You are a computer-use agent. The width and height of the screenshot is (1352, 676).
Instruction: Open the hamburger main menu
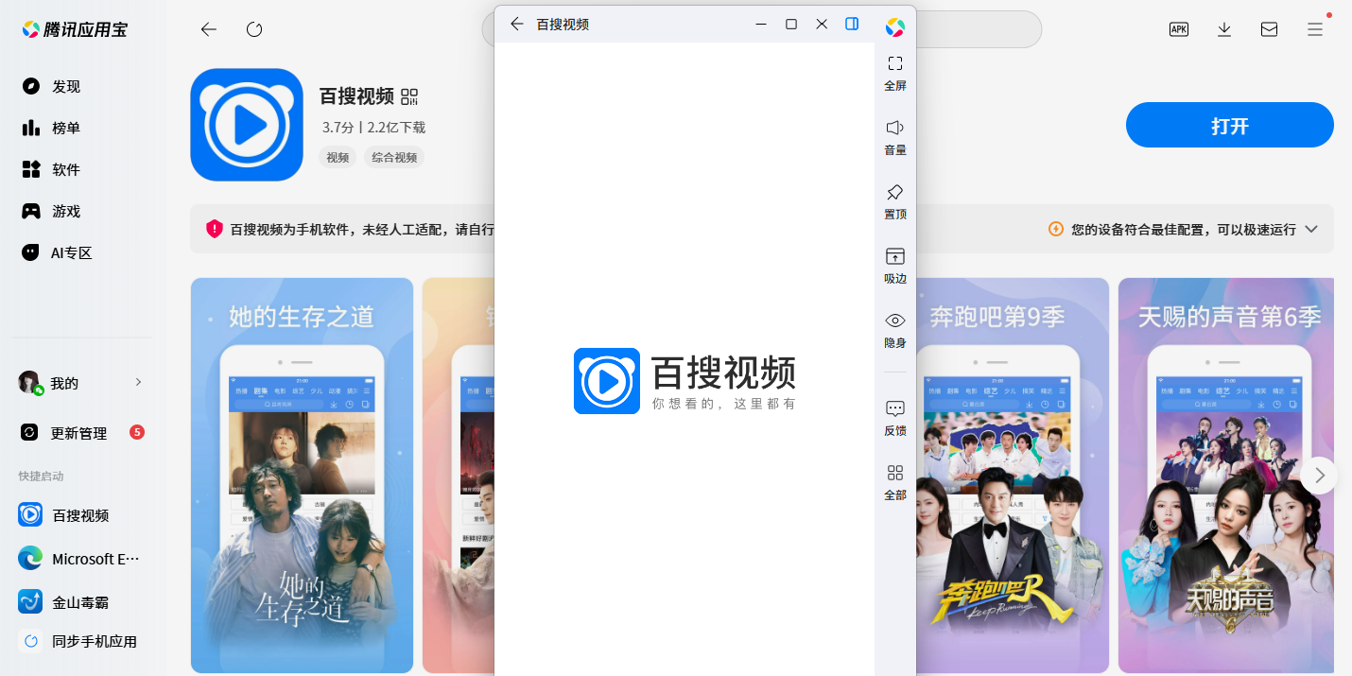pos(1315,29)
